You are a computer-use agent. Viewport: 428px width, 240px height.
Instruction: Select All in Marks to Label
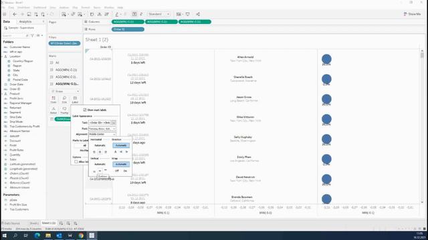pos(84,145)
